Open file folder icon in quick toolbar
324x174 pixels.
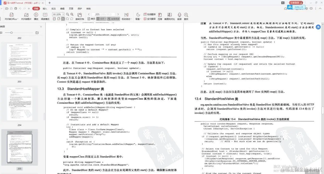pos(7,9)
